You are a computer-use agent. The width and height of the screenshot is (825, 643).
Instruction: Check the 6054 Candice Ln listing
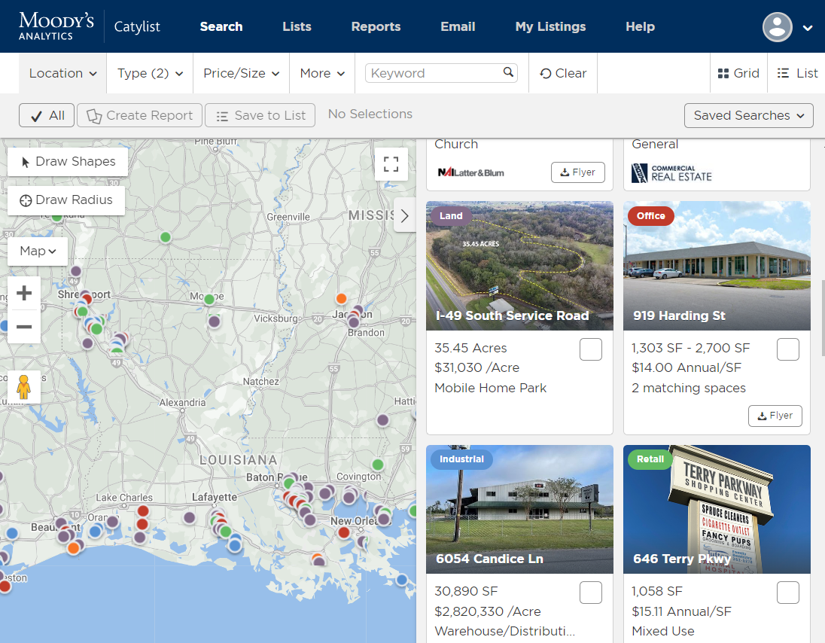(590, 593)
